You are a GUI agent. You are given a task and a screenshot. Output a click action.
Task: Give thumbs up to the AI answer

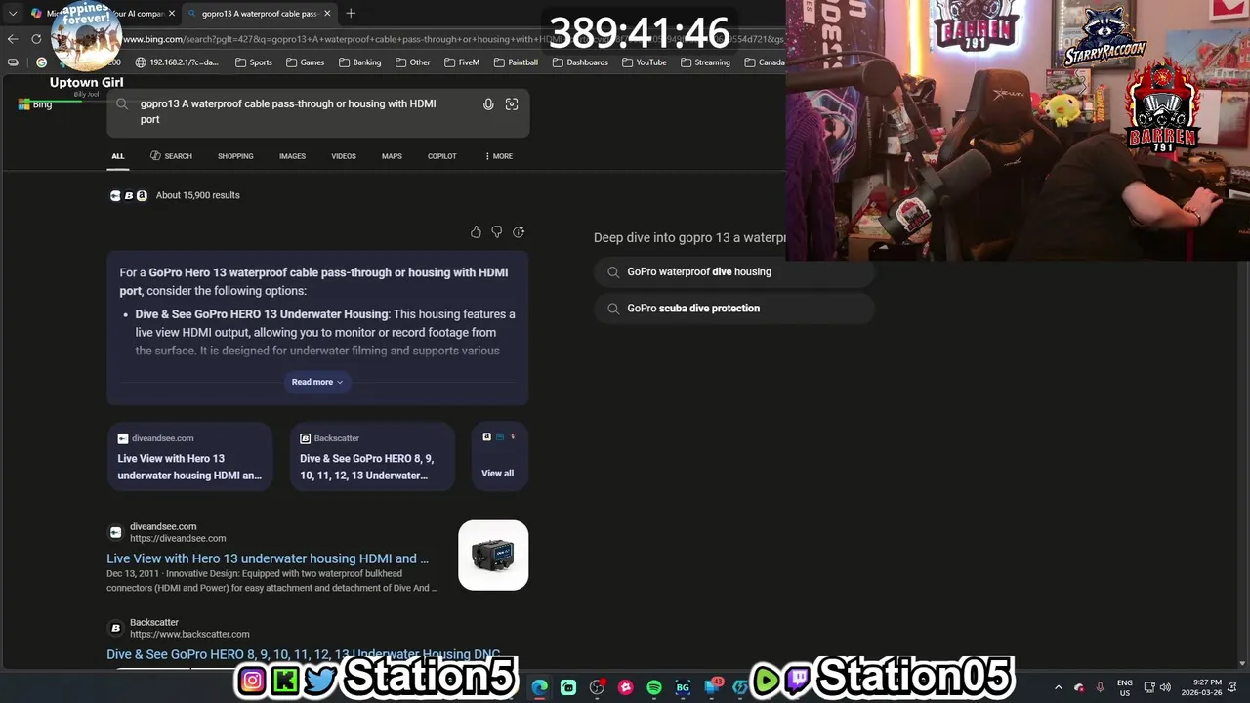pos(476,232)
